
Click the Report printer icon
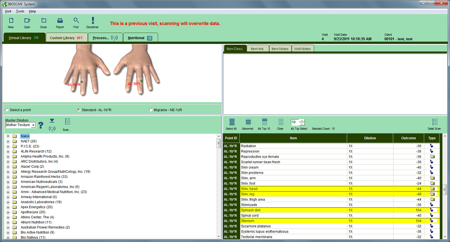point(60,21)
